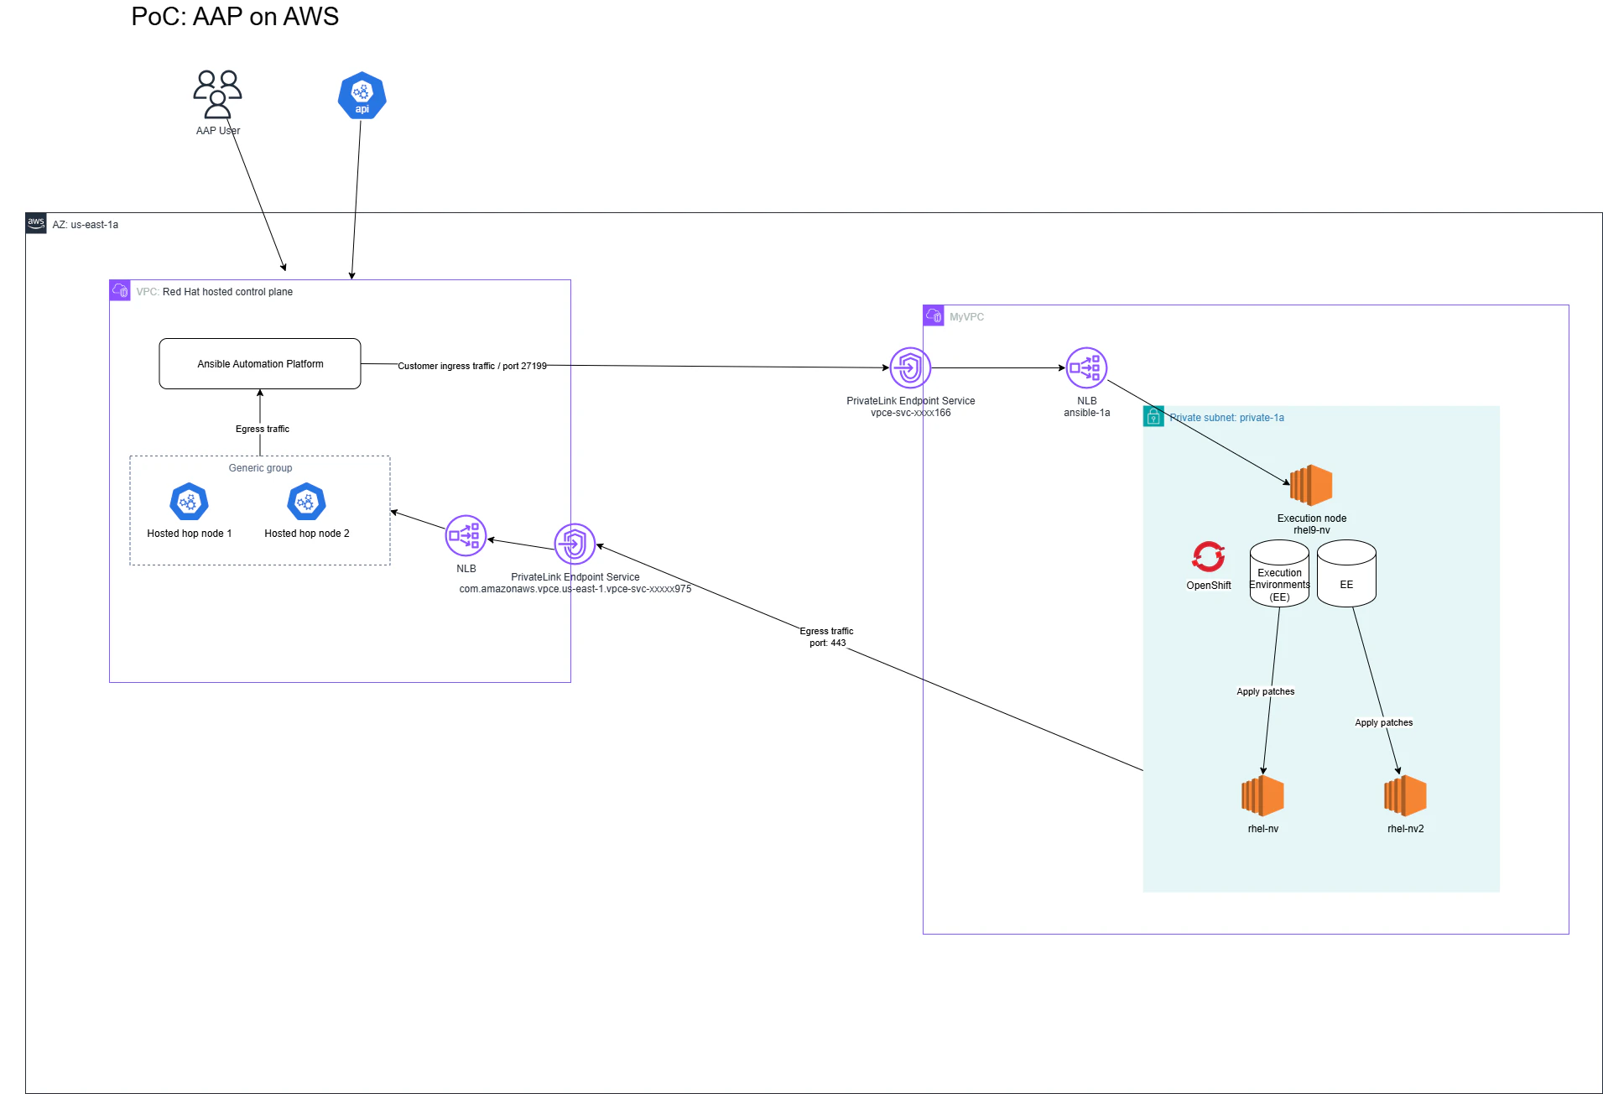Click the Hosted hop node 1 label
This screenshot has height=1094, width=1603.
(190, 534)
